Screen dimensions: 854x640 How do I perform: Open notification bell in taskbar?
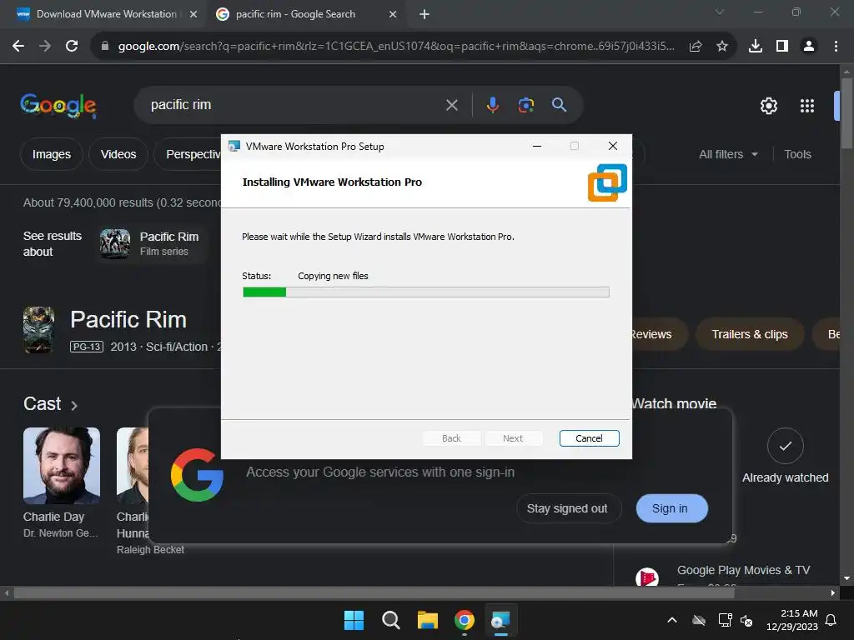coord(831,620)
